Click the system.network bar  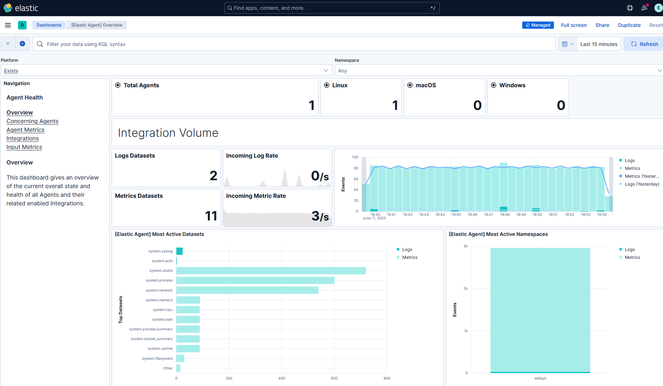[247, 290]
